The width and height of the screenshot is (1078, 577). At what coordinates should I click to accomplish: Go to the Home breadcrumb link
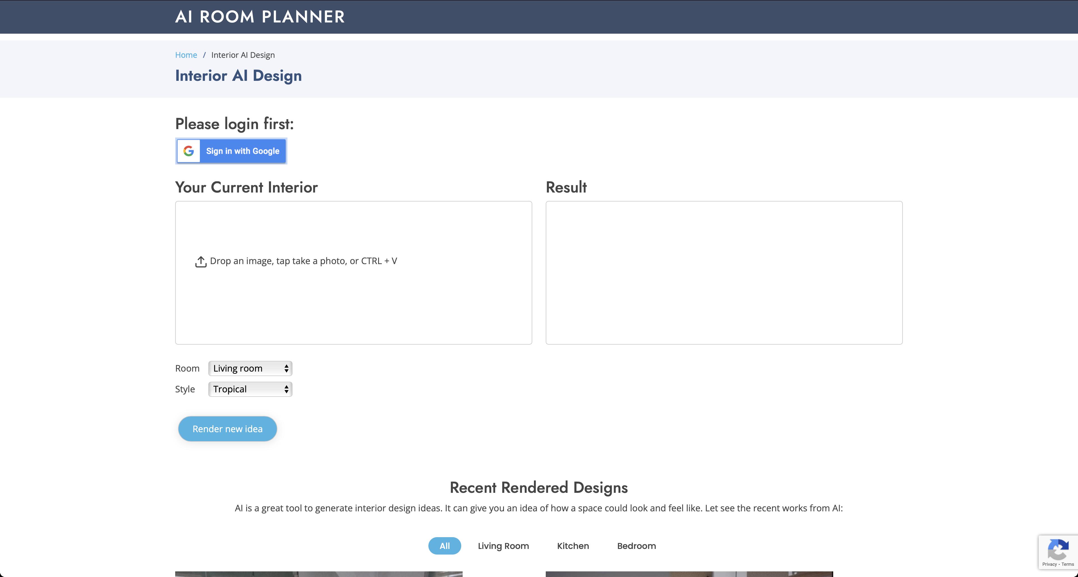point(186,55)
